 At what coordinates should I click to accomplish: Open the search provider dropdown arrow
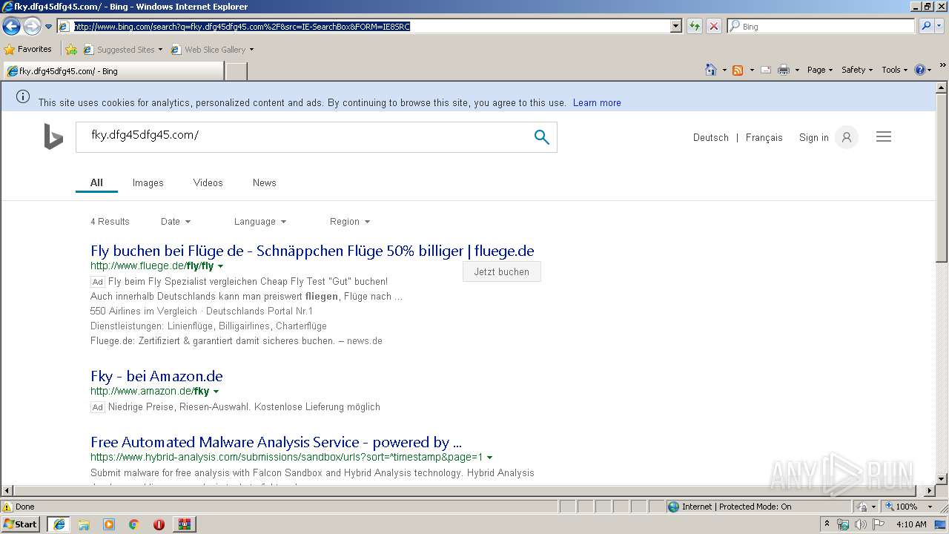pos(941,26)
